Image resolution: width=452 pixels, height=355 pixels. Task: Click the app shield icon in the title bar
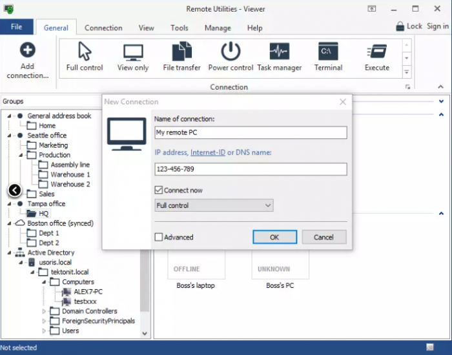click(x=8, y=9)
